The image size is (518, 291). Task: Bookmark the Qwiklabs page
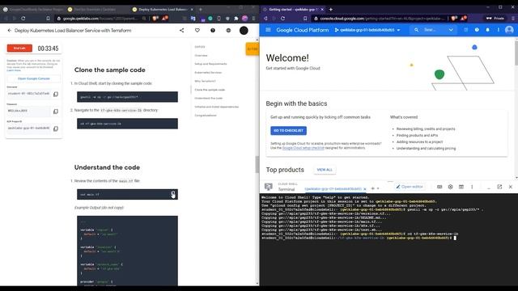48,19
